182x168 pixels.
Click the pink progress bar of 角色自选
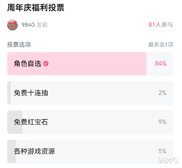77,64
